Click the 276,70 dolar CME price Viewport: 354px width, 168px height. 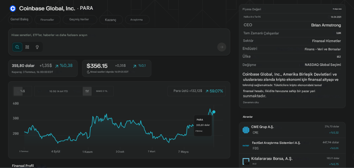[x=332, y=127]
